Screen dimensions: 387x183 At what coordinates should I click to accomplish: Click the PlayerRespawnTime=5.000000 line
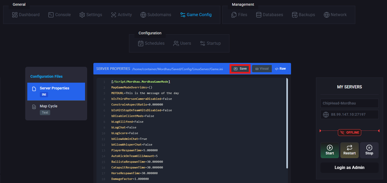click(134, 150)
